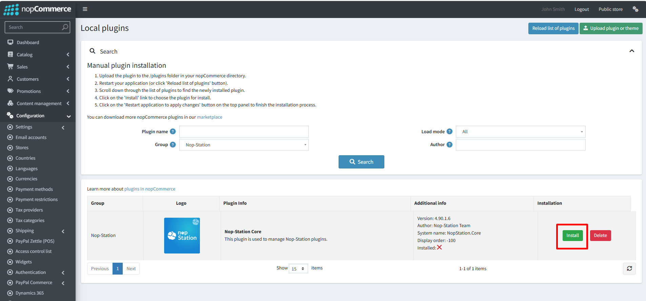
Task: Click the Author help icon
Action: [x=449, y=144]
